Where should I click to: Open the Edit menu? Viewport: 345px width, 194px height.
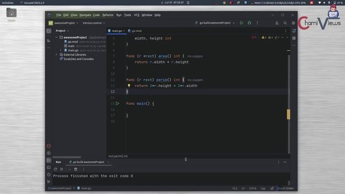66,15
